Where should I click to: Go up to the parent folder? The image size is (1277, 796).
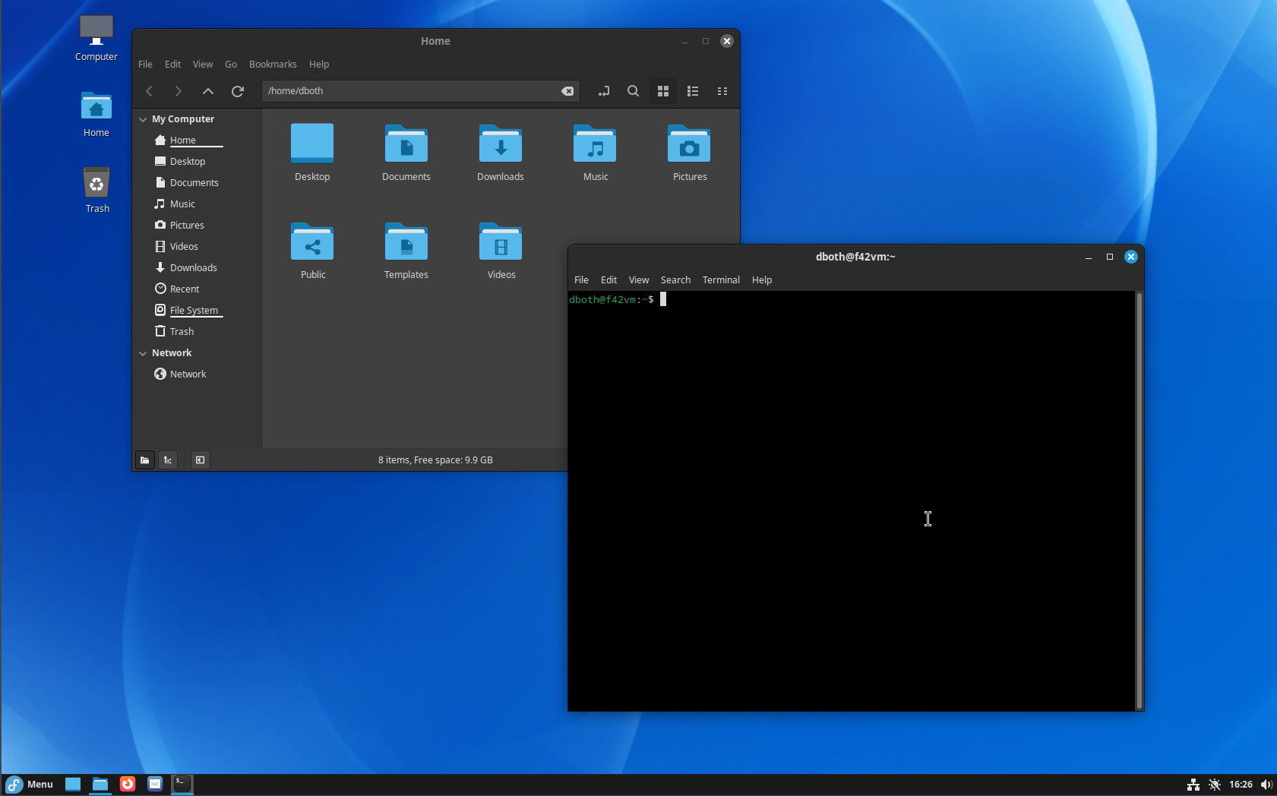[208, 91]
